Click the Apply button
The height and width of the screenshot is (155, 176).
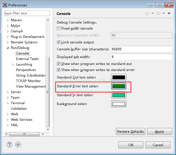click(x=159, y=132)
